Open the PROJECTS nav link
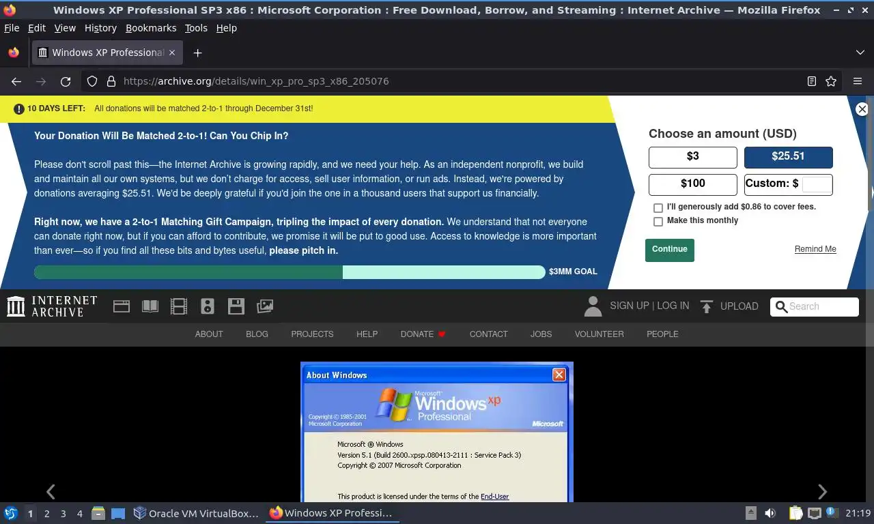The image size is (874, 524). (312, 334)
